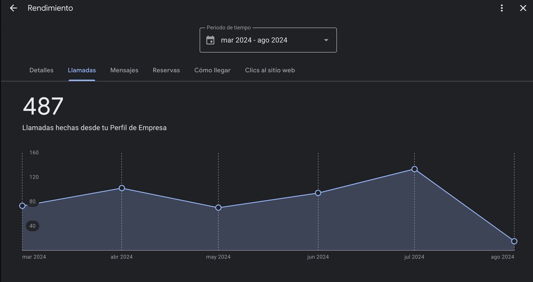Click the 'jul 2024' x-axis label
This screenshot has height=282, width=533.
(x=414, y=257)
